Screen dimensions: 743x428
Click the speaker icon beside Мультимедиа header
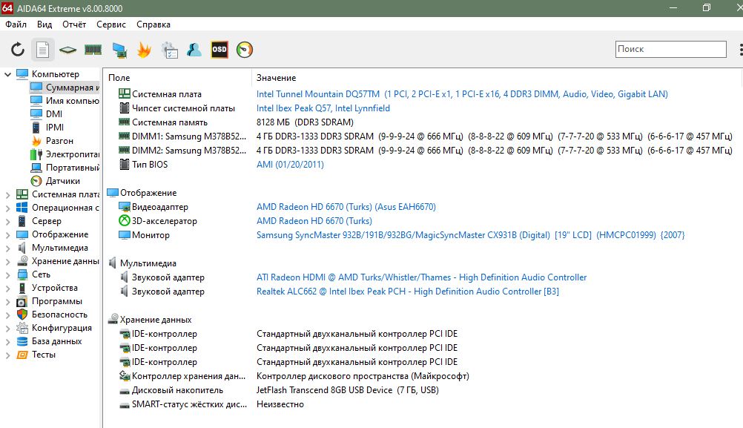(x=112, y=263)
